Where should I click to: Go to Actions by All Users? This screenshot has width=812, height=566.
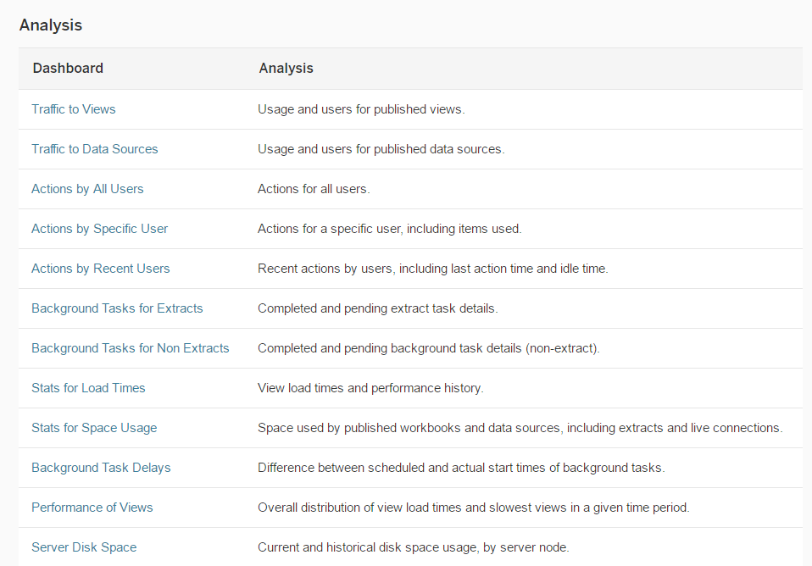click(87, 189)
